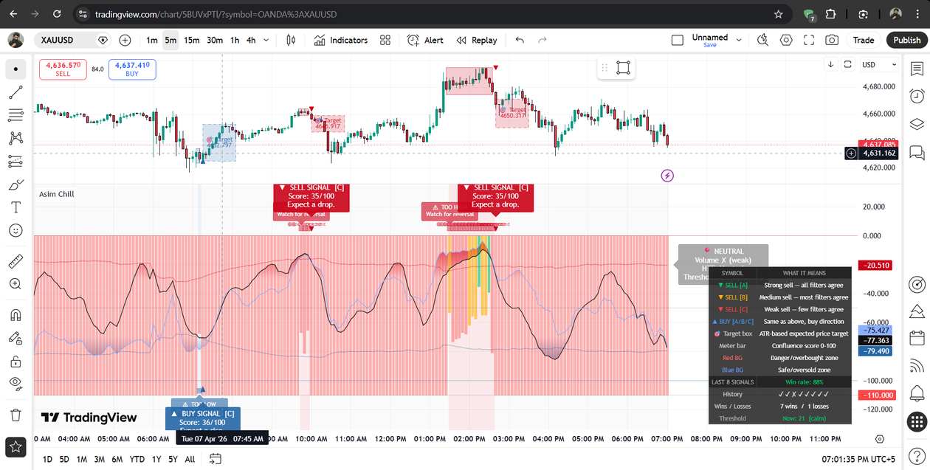Select the 30m timeframe

click(215, 40)
